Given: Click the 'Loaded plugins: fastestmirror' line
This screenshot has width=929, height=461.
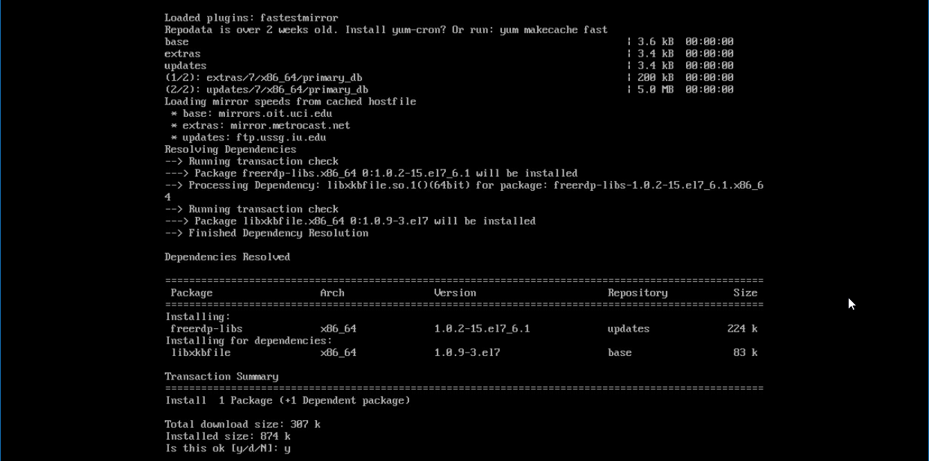Looking at the screenshot, I should point(251,18).
